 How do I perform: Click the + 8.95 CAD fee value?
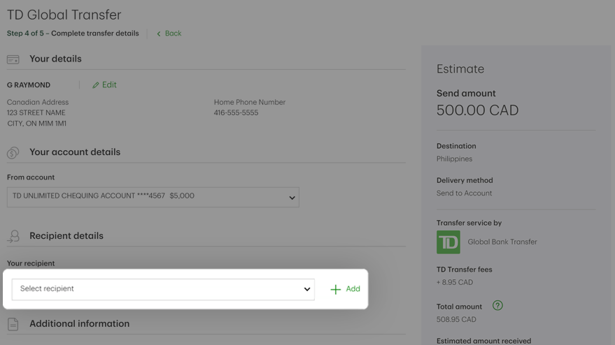click(455, 282)
